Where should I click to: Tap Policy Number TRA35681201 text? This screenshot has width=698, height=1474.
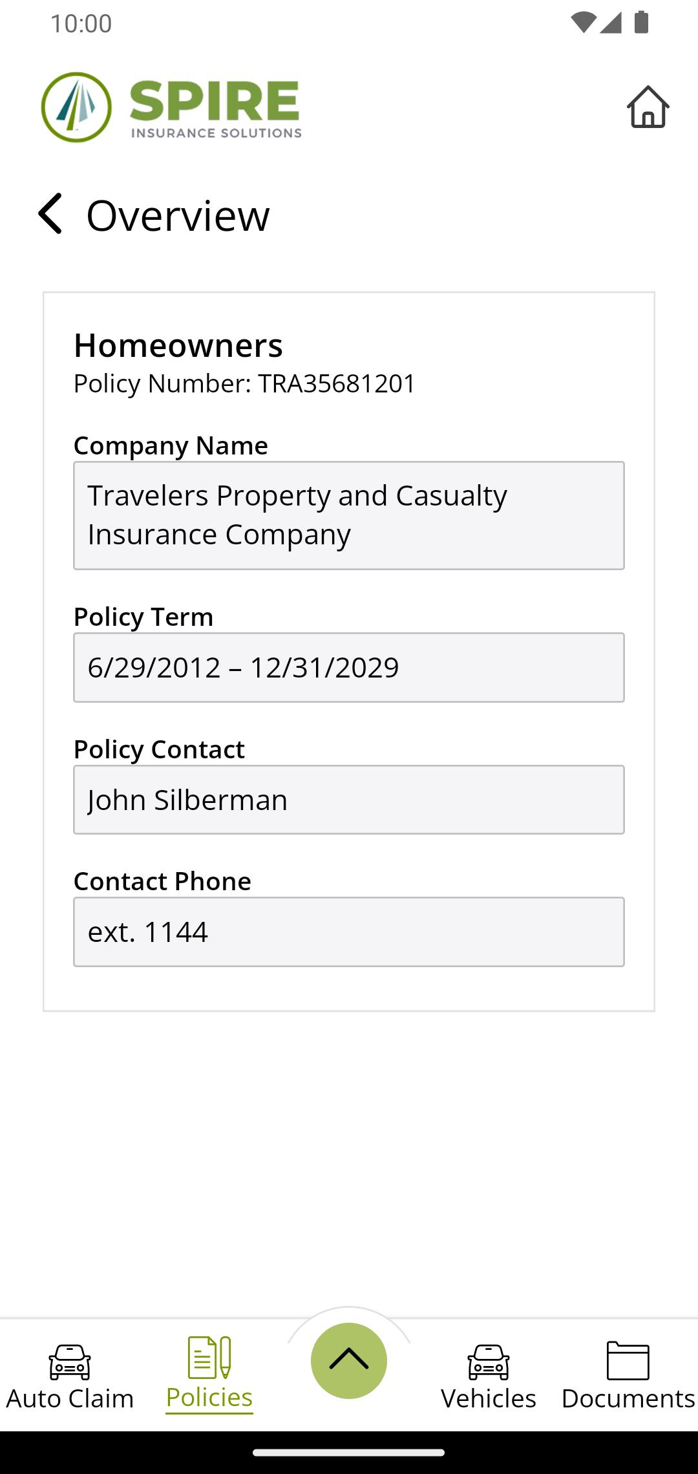244,383
